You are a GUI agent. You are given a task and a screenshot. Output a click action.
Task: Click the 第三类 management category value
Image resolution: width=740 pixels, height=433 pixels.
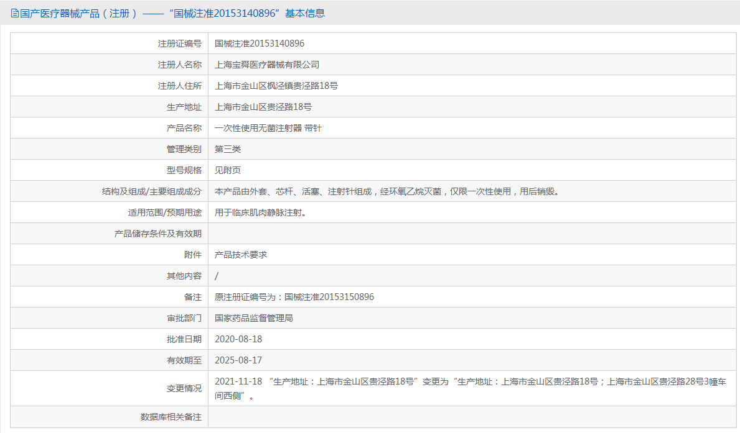point(228,149)
